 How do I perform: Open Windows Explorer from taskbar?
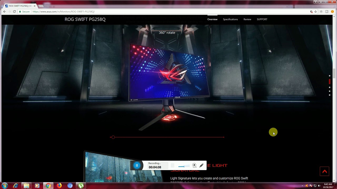[26, 186]
